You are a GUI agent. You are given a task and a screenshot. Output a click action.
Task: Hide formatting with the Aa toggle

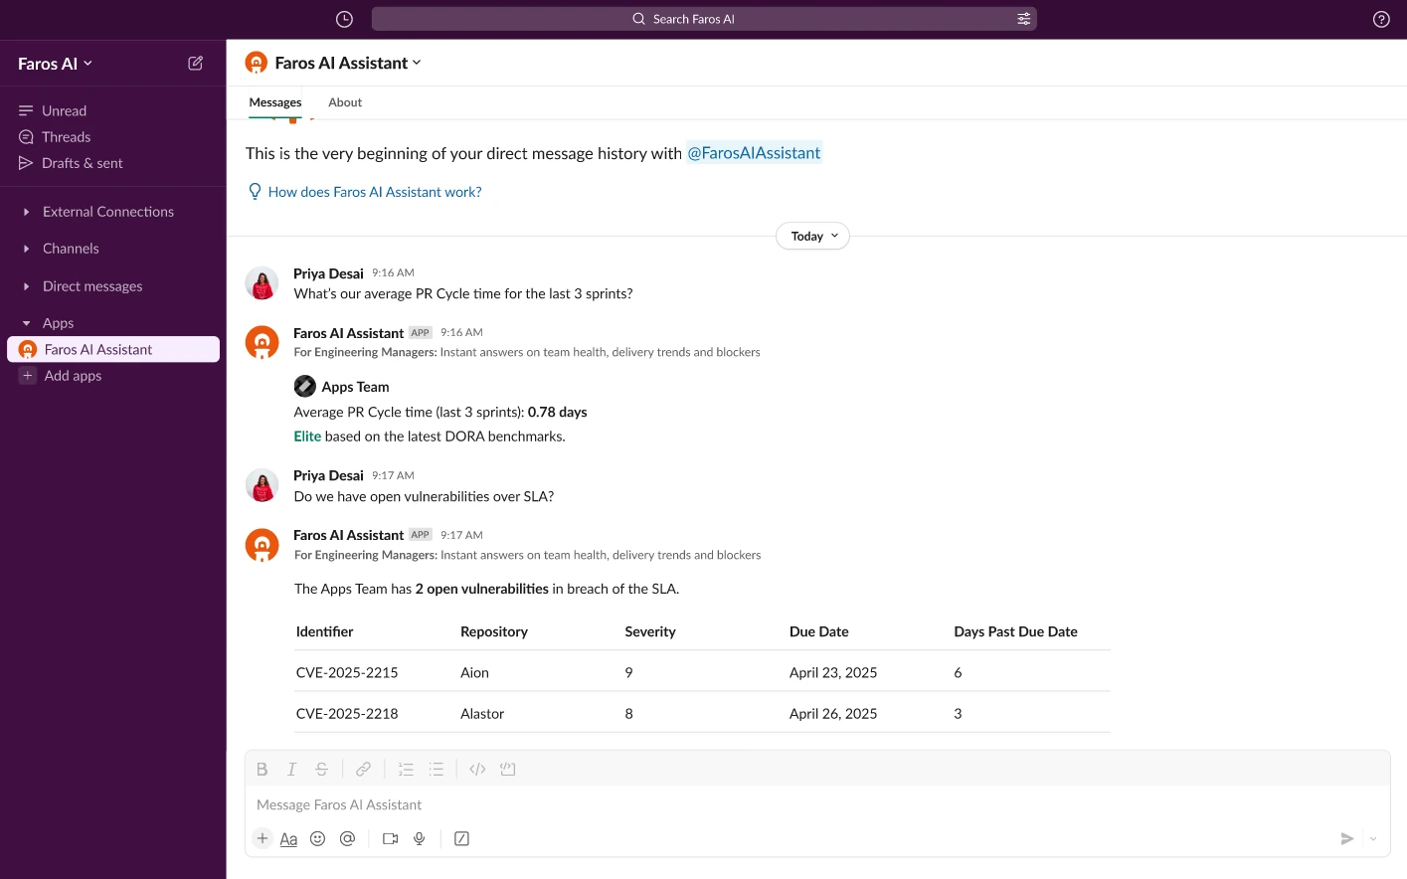(288, 838)
